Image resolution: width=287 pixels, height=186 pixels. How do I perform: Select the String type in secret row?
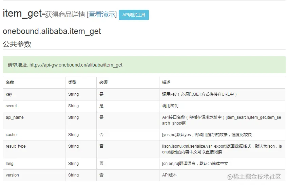[x=73, y=106]
